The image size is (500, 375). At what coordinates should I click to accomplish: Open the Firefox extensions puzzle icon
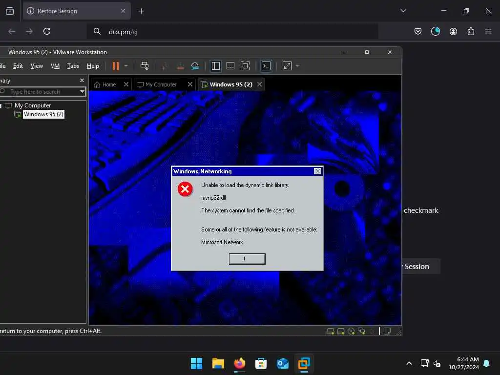tap(471, 31)
